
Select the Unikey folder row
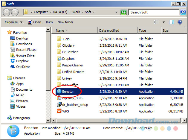click(120, 78)
